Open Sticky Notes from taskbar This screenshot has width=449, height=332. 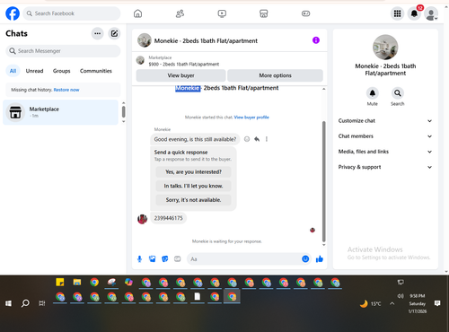click(60, 282)
